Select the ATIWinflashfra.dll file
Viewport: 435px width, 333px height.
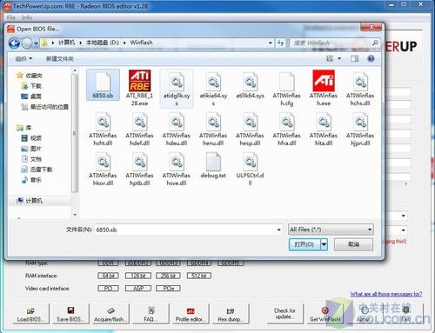tap(286, 130)
